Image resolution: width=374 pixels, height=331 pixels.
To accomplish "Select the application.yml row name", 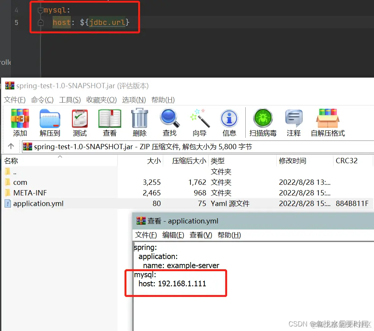I will (x=38, y=204).
